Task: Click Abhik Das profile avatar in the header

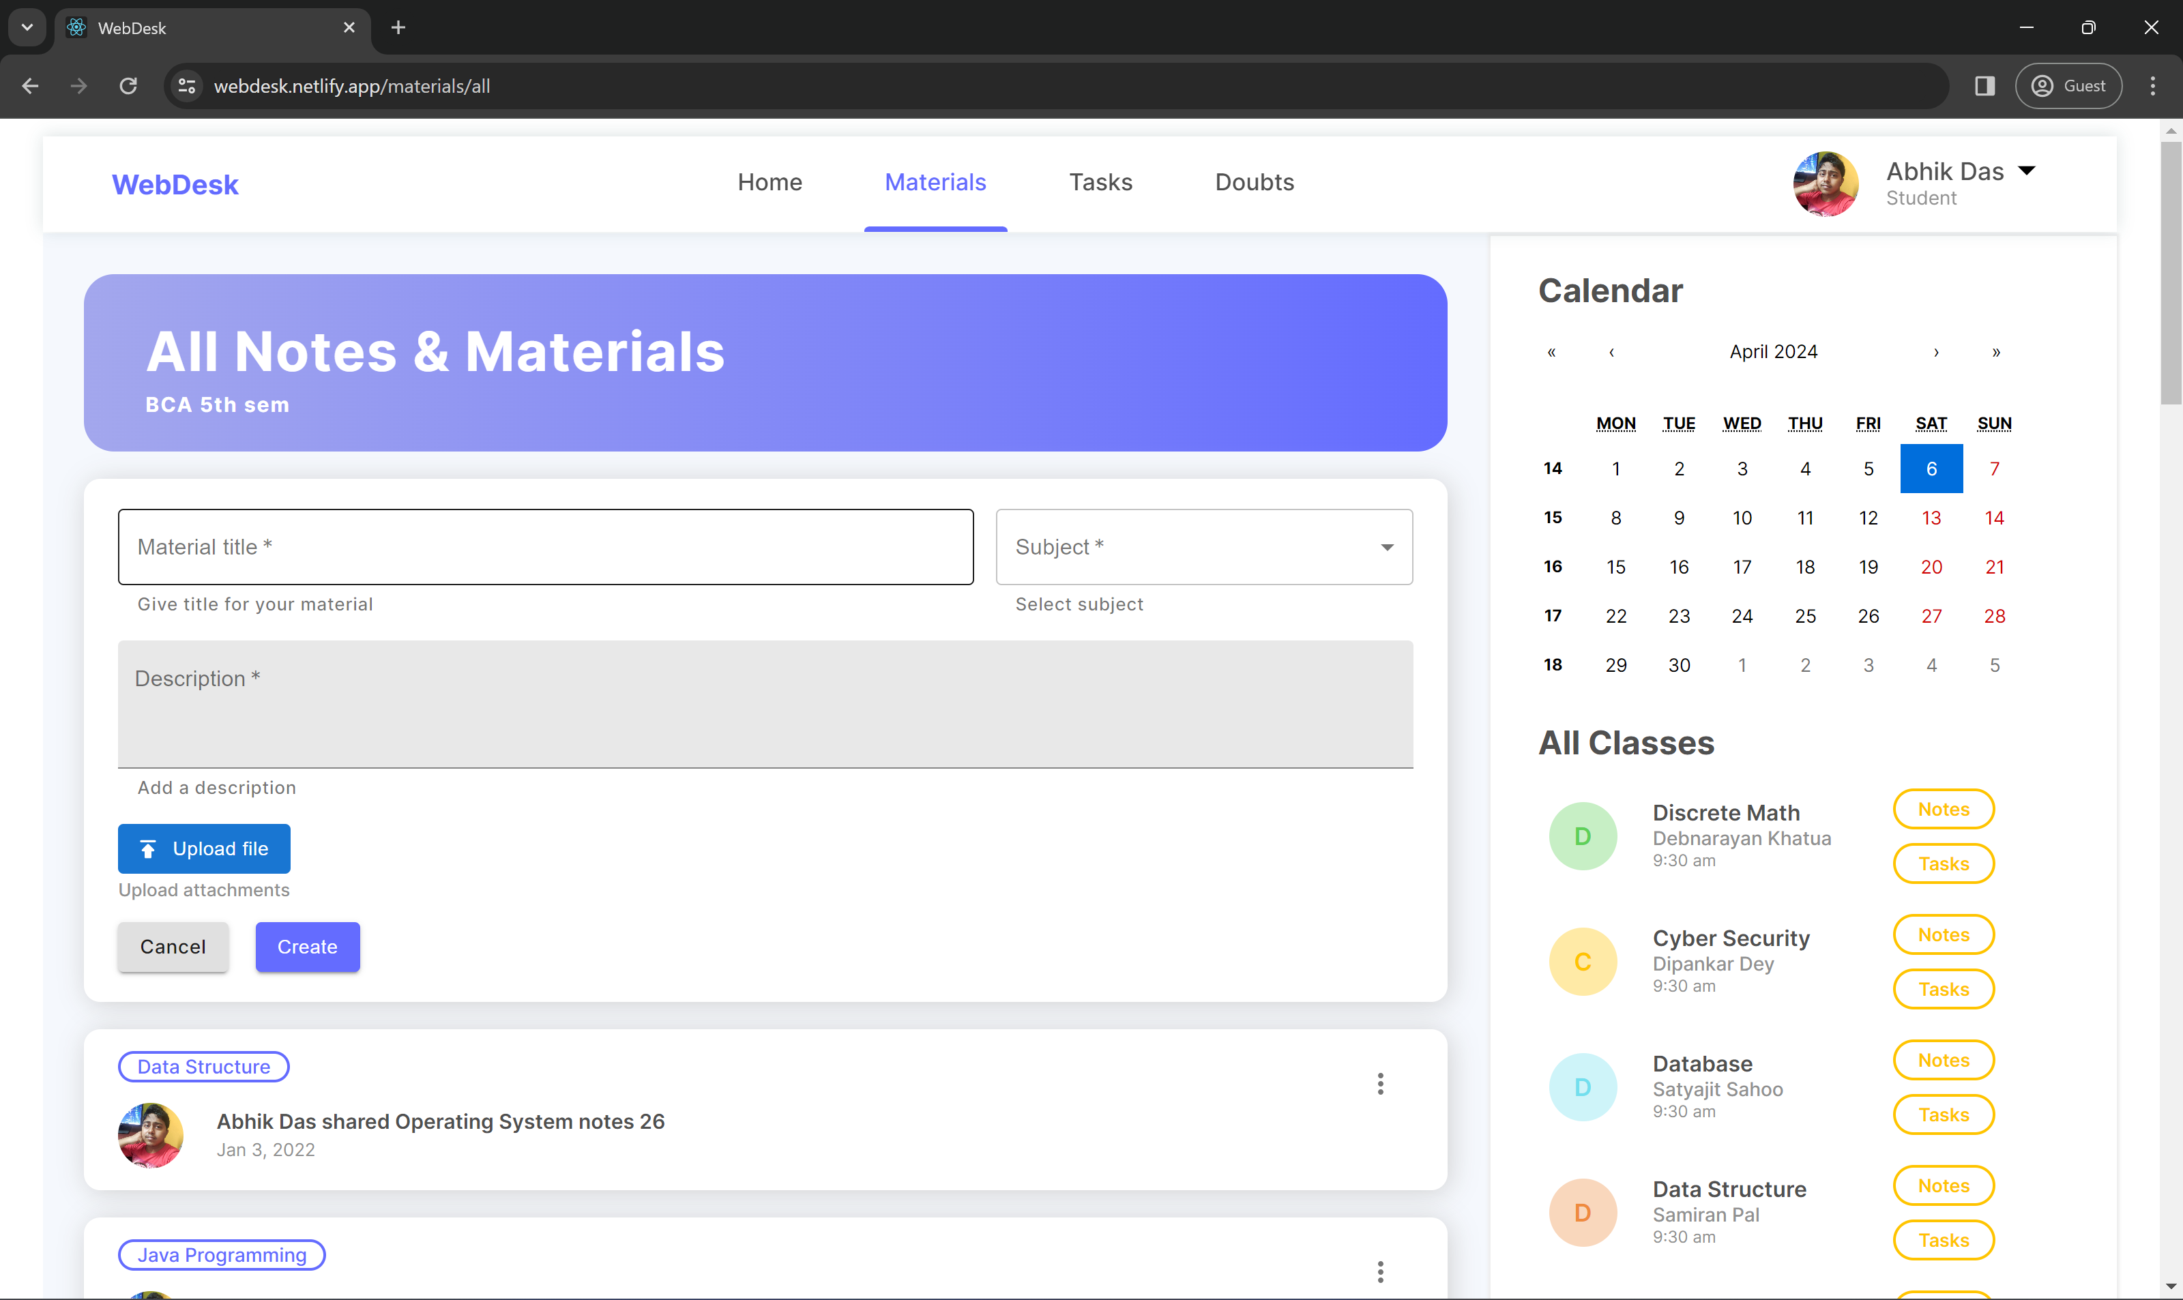Action: click(1826, 184)
